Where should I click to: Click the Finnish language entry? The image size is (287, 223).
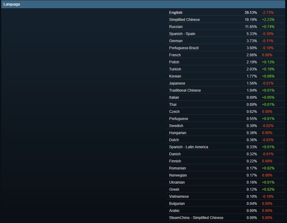point(226,161)
